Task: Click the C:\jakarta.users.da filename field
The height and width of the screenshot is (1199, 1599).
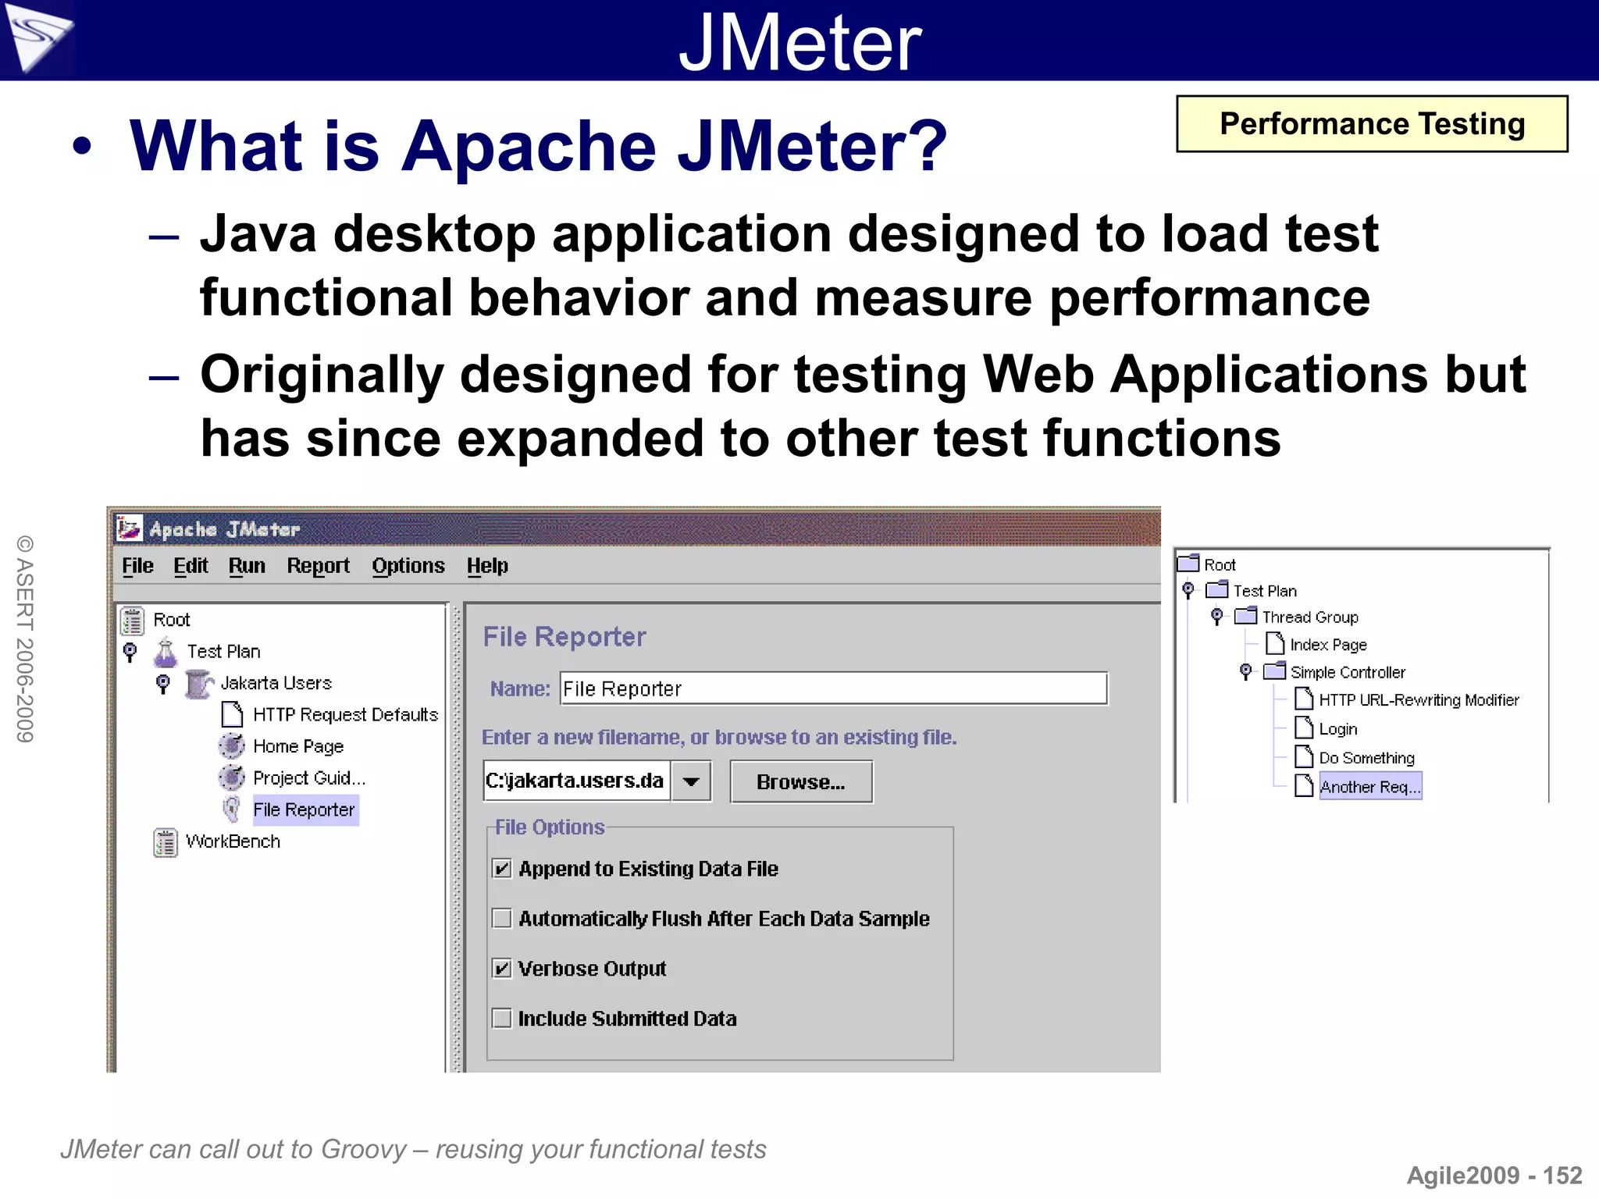Action: click(x=577, y=781)
